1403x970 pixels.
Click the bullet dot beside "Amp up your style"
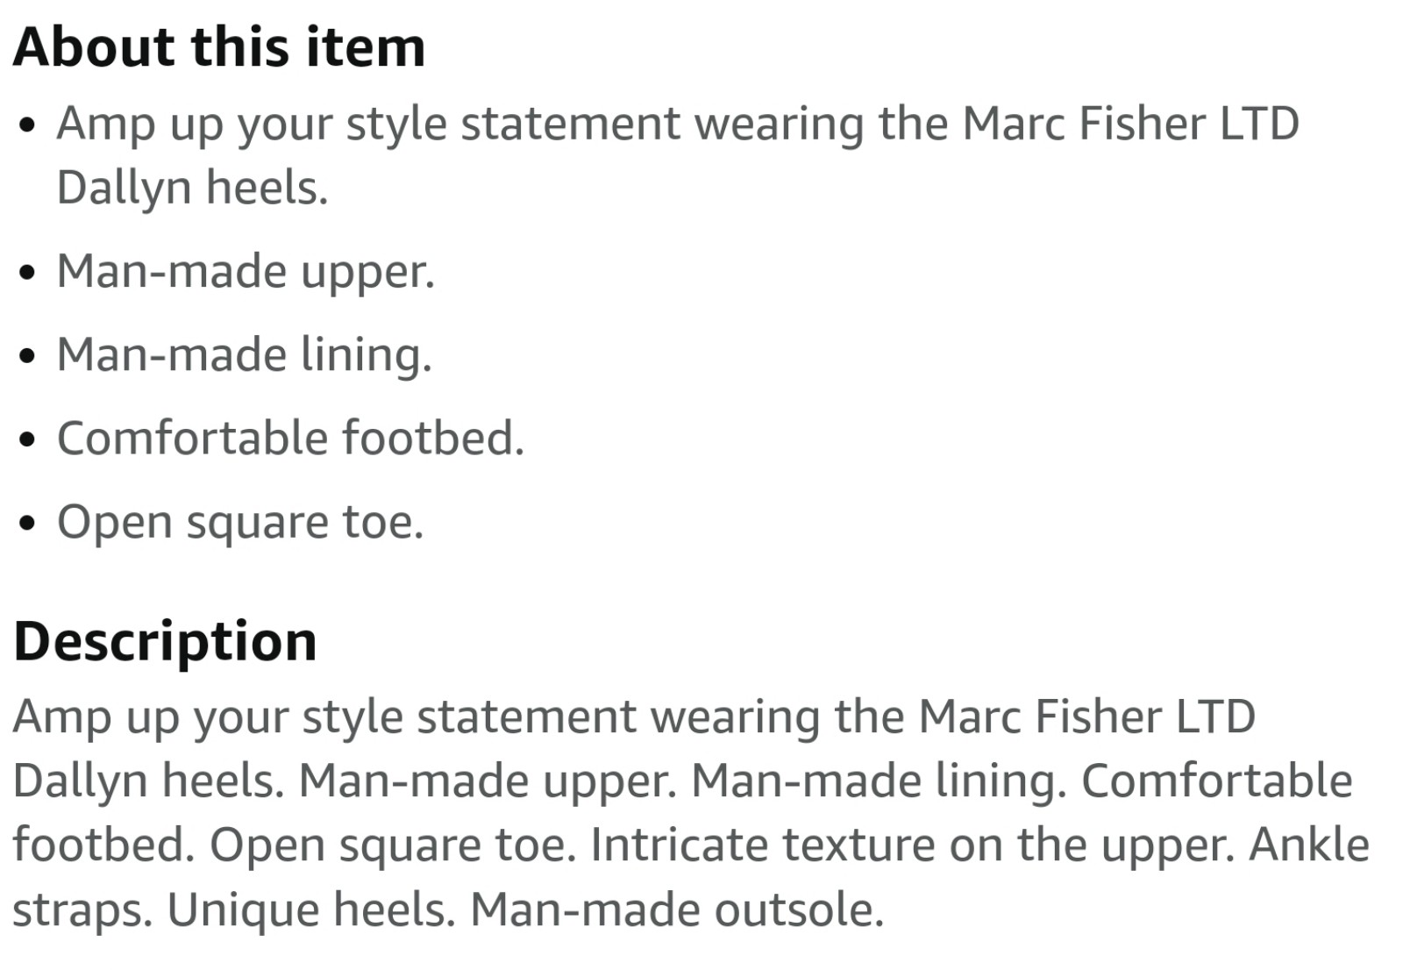[27, 125]
